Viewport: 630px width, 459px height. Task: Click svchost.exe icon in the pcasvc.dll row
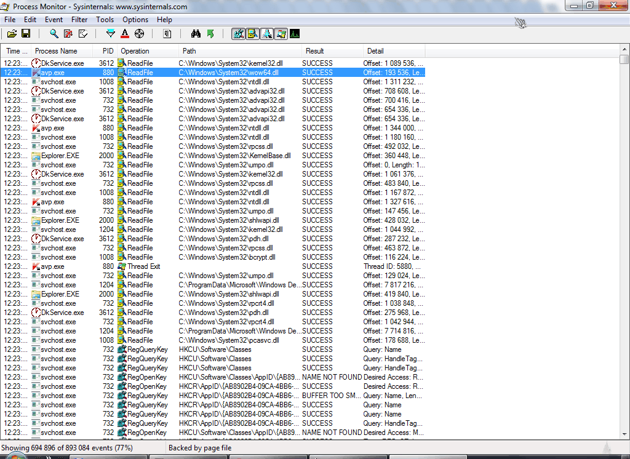tap(36, 341)
